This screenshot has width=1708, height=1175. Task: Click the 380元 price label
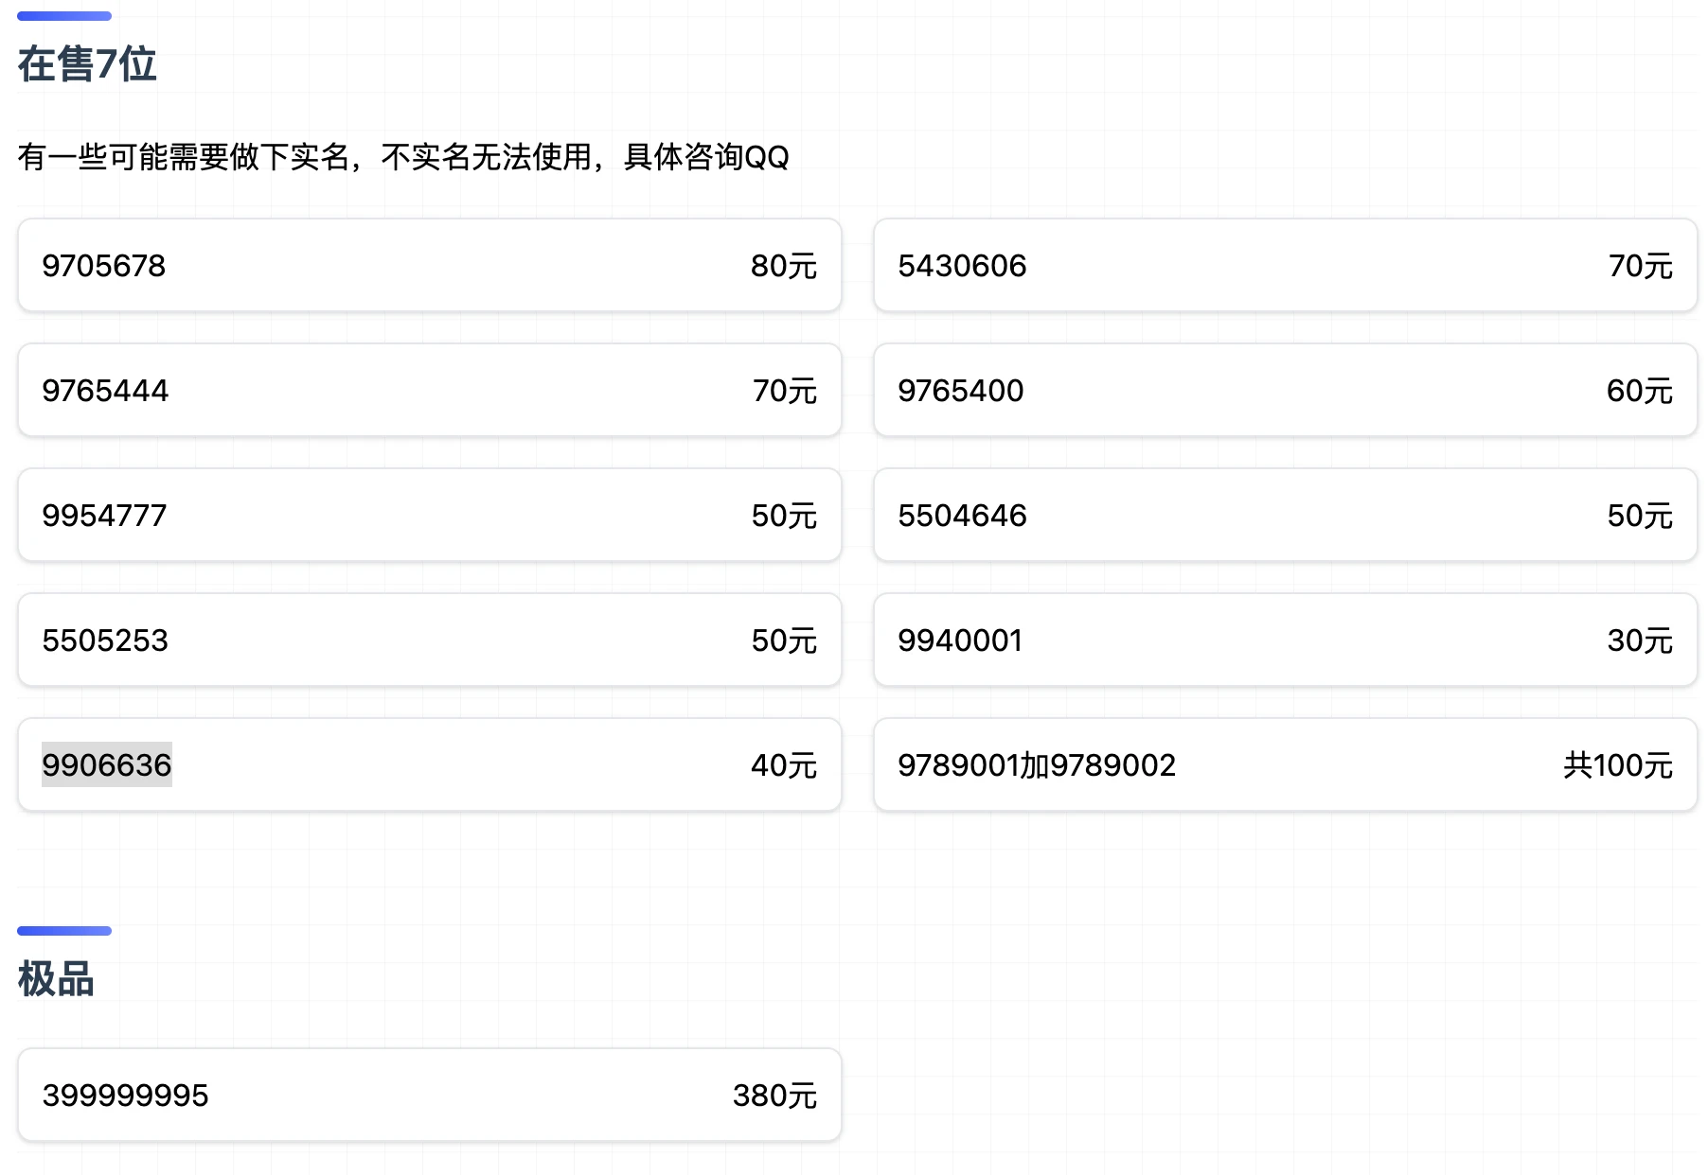click(774, 1096)
